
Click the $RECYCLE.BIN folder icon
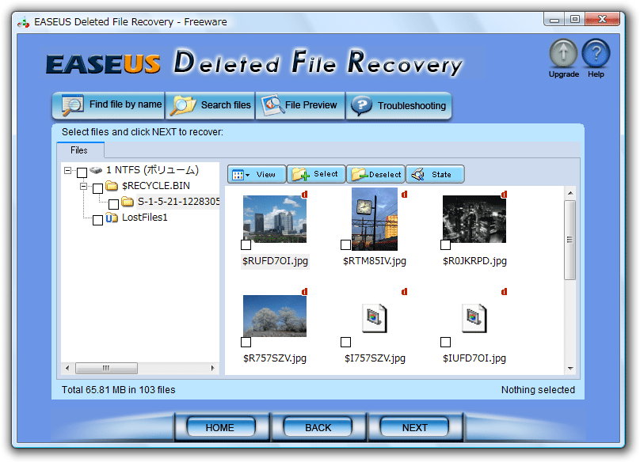coord(112,186)
